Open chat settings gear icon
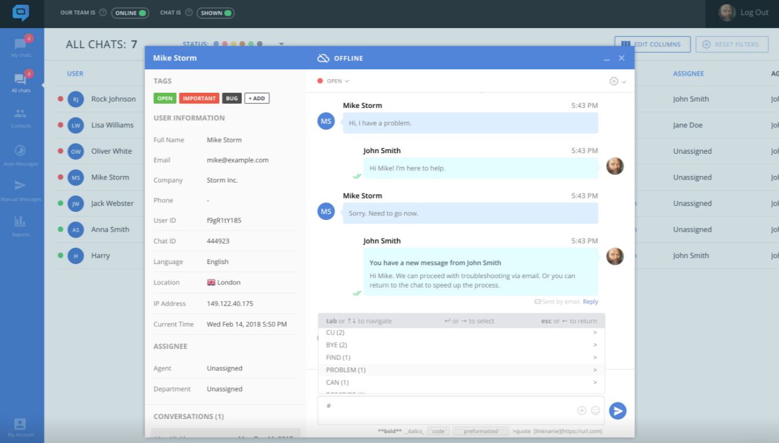Screen dimensions: 779x443 pyautogui.click(x=614, y=81)
